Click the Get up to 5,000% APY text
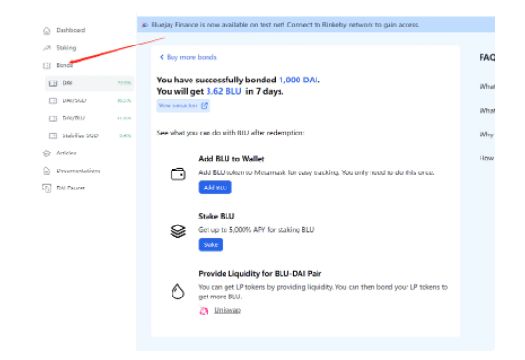 point(256,230)
